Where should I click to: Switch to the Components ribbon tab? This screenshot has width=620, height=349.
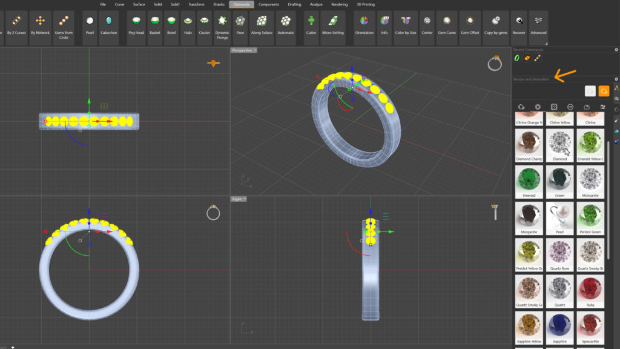[269, 4]
